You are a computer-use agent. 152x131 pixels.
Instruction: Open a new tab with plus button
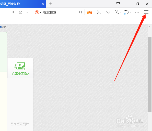click(51, 4)
